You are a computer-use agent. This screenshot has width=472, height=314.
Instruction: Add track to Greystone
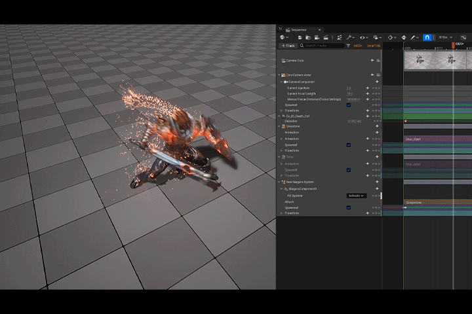(377, 126)
